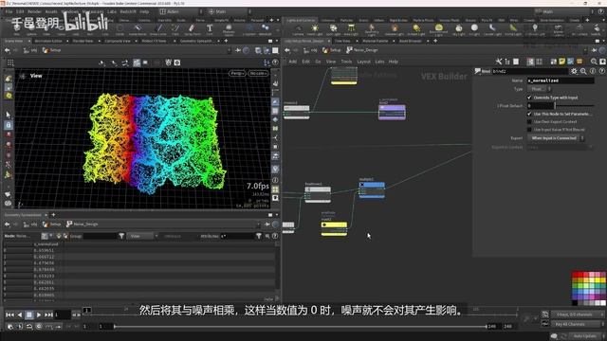This screenshot has height=341, width=607.
Task: Open the network editor find magnifier
Action: 594,62
